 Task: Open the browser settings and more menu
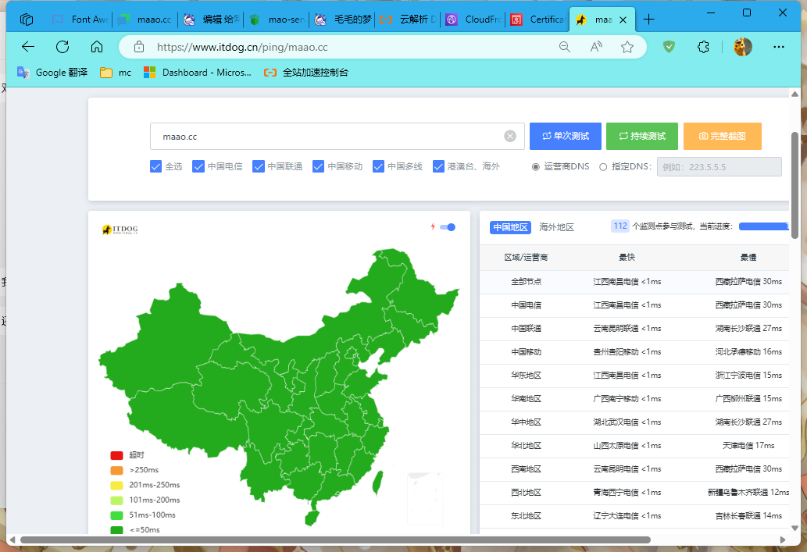click(779, 47)
